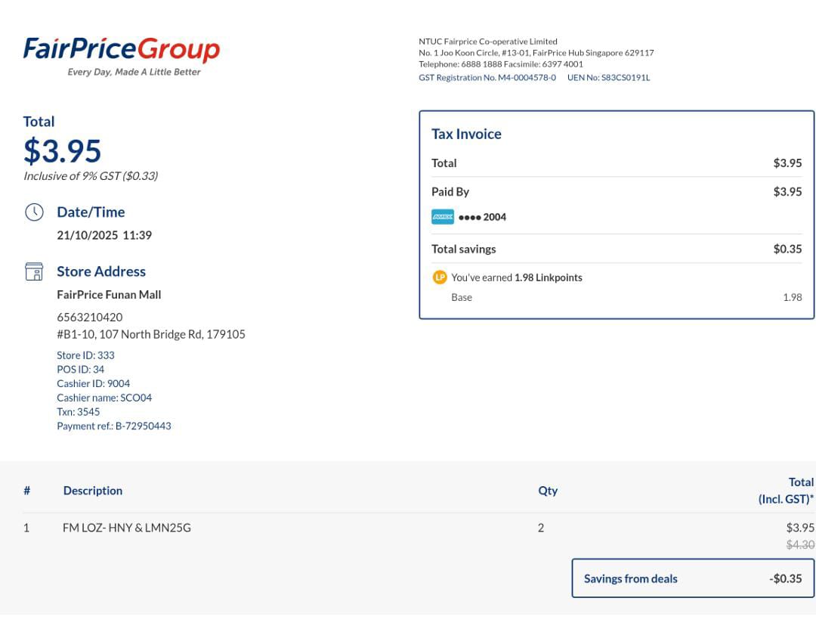Click the item price $3.95 in table
Viewport: 816px width, 629px height.
(x=800, y=528)
